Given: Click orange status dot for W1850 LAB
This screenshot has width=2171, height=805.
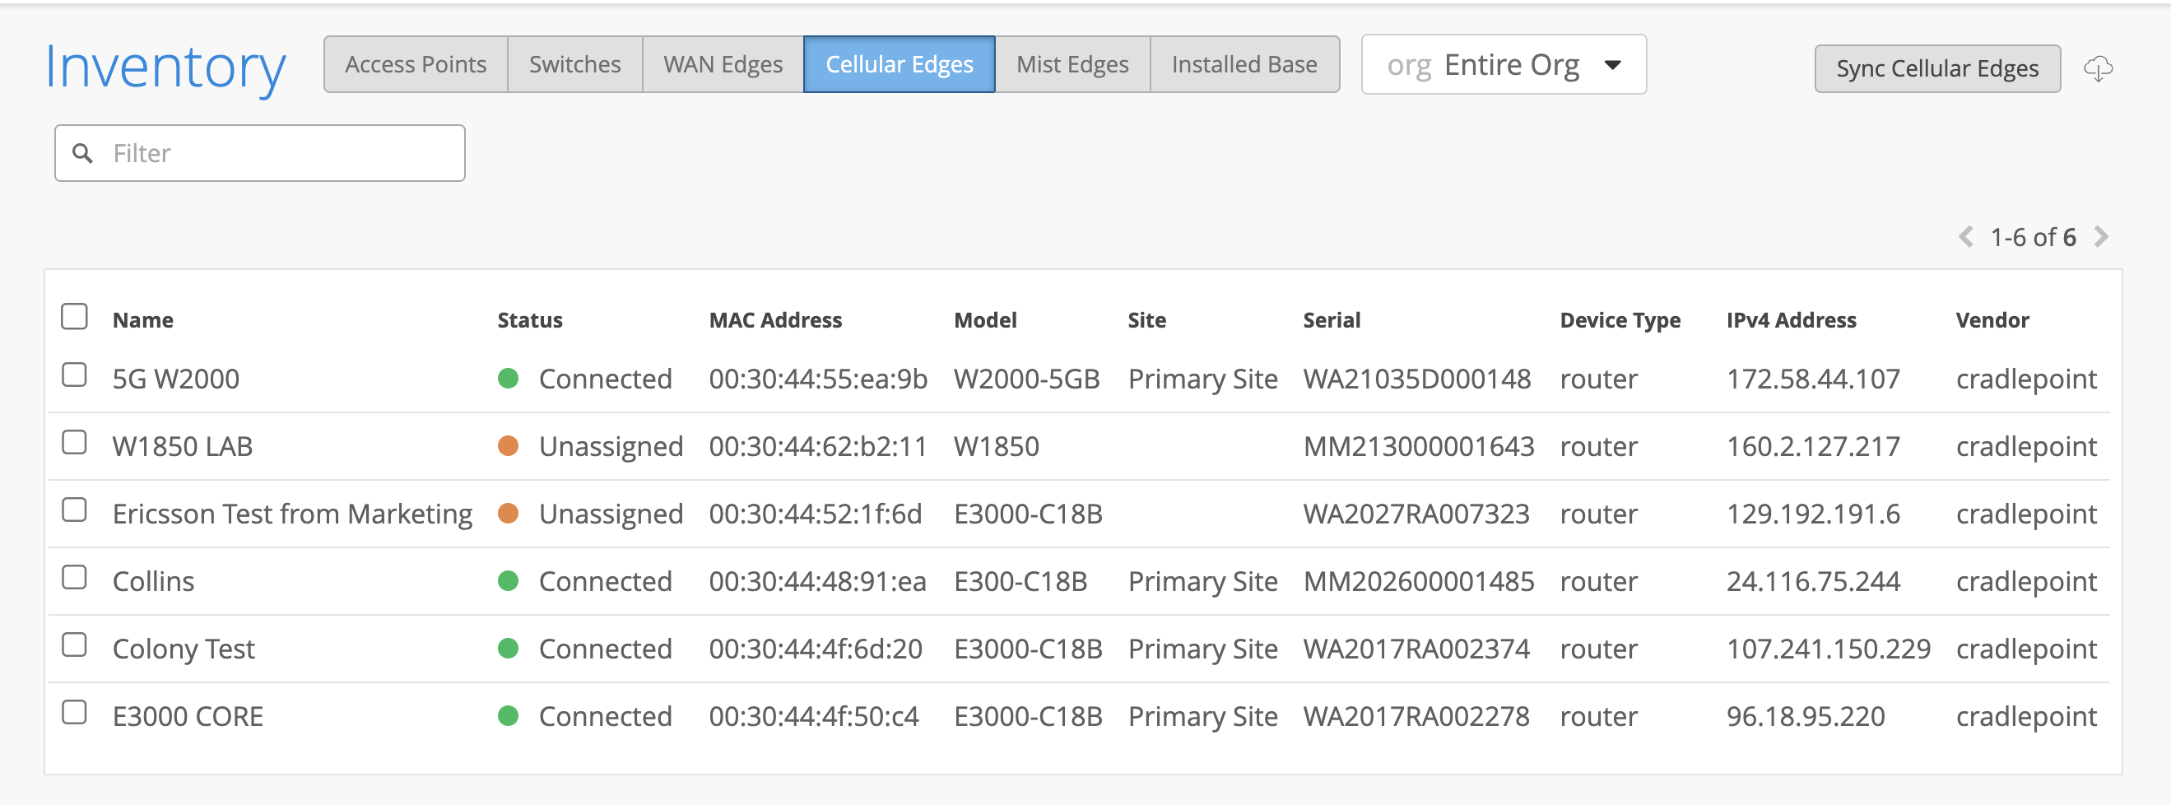Looking at the screenshot, I should point(509,446).
